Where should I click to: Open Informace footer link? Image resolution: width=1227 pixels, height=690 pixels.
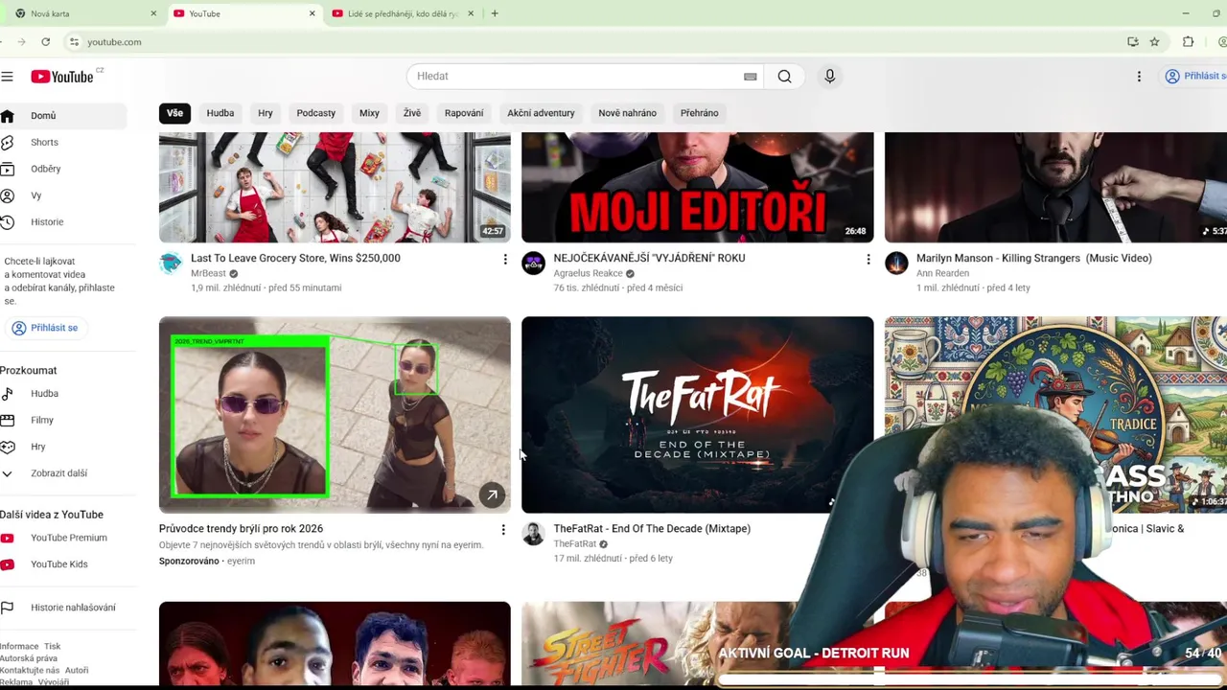pyautogui.click(x=19, y=647)
